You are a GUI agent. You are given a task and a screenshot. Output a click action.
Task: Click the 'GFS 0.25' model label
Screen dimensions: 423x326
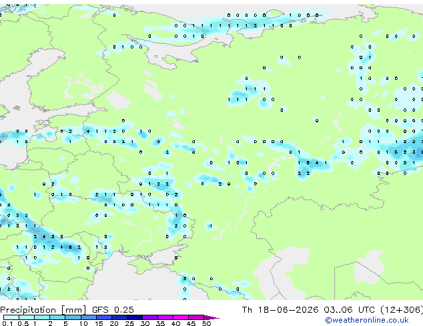click(113, 310)
